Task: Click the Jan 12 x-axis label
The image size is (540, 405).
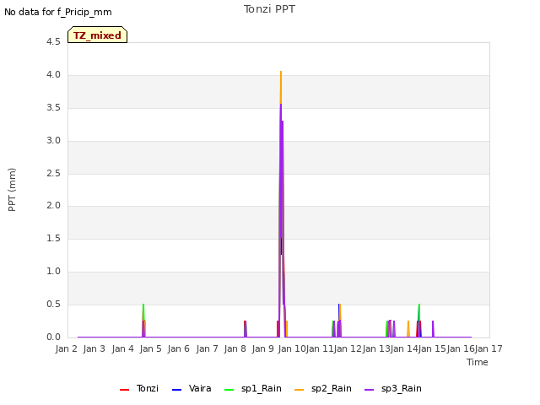Action: coord(348,348)
